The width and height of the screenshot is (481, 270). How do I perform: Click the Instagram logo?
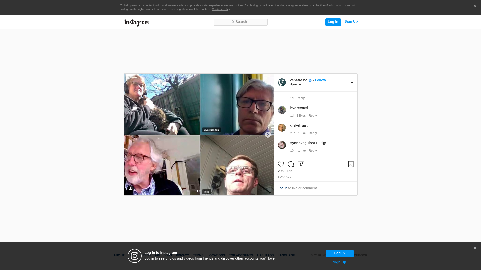point(136,23)
